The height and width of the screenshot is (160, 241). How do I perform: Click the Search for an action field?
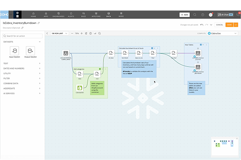[x=22, y=36]
